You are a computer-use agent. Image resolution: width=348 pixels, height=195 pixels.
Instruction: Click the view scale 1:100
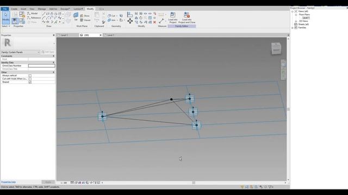click(x=64, y=183)
